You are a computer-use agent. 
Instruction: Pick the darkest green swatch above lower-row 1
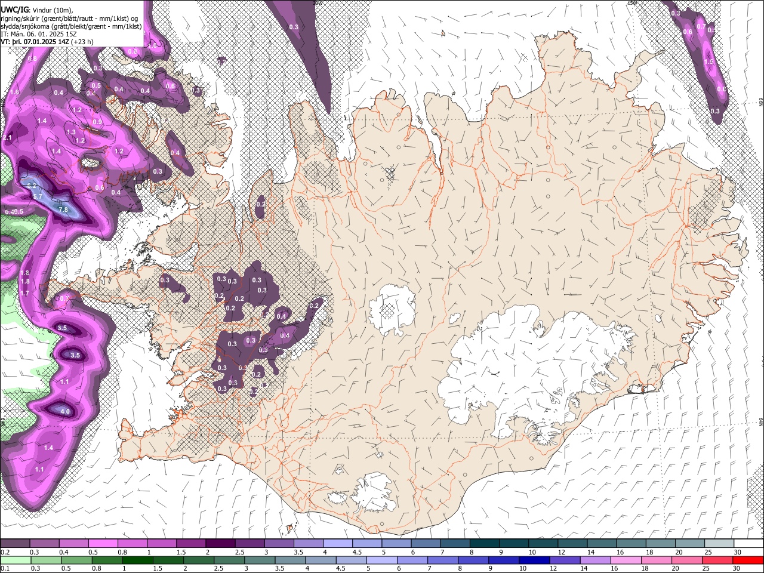coord(137,560)
